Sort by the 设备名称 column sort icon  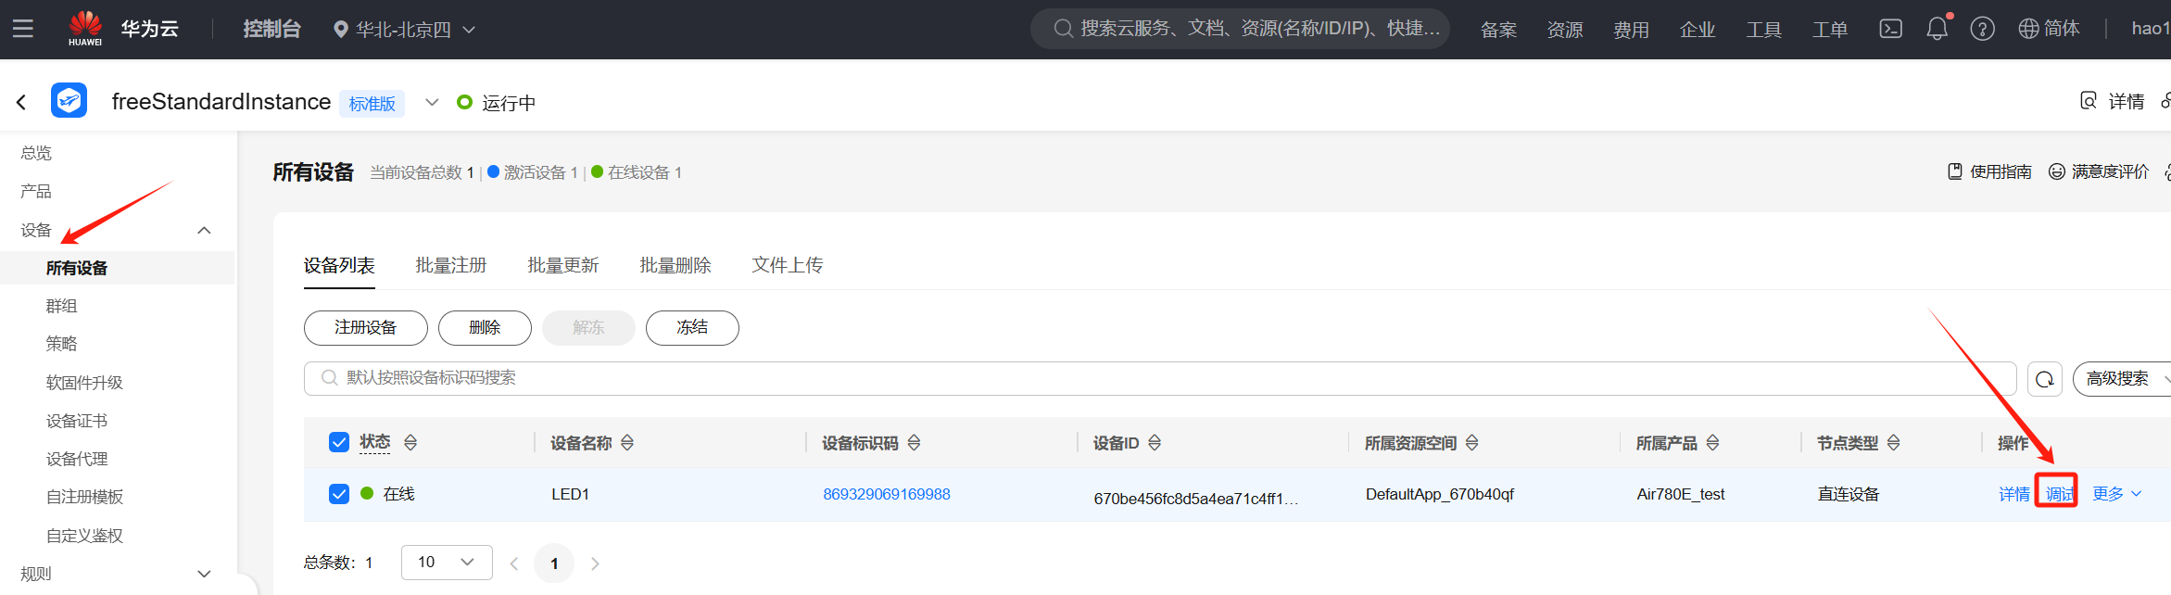tap(627, 443)
